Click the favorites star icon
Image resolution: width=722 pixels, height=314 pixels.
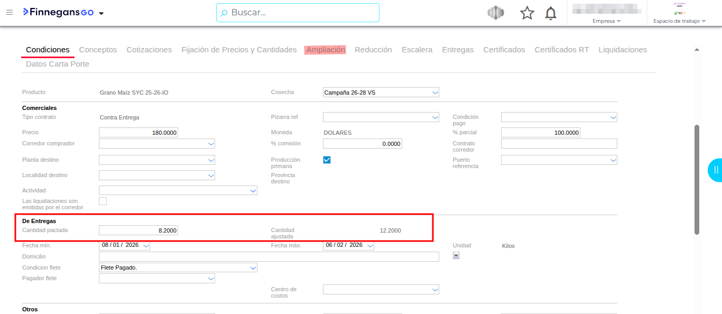click(x=527, y=13)
